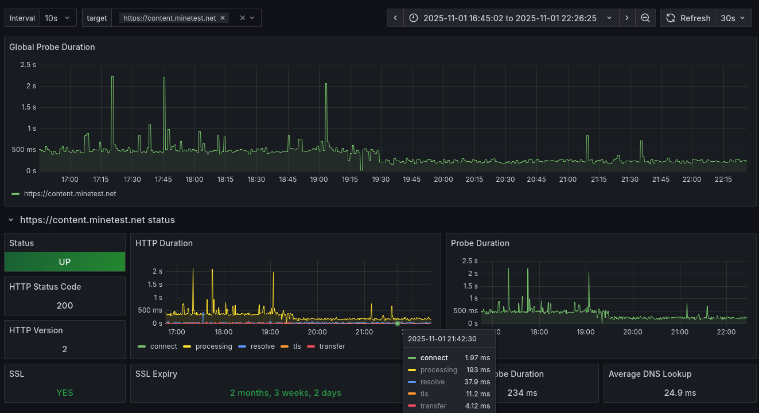Click the tls legend color swatch
The width and height of the screenshot is (759, 413).
click(285, 346)
